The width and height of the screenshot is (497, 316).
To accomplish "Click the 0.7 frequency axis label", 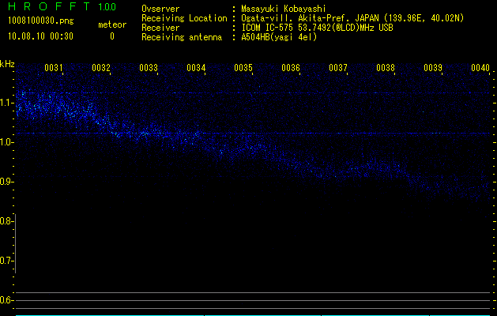I will pos(6,261).
